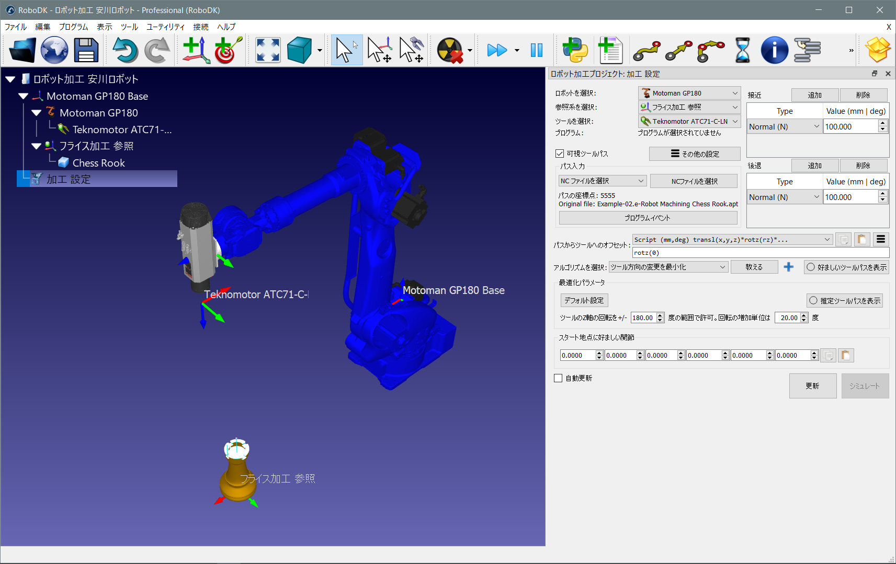
Task: Add a Python program
Action: click(575, 50)
